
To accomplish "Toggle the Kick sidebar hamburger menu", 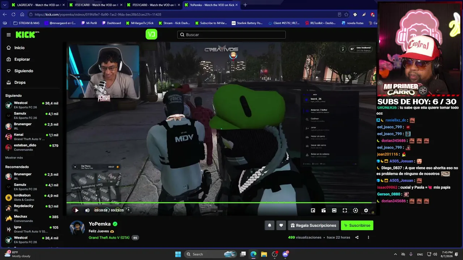I will tap(9, 35).
